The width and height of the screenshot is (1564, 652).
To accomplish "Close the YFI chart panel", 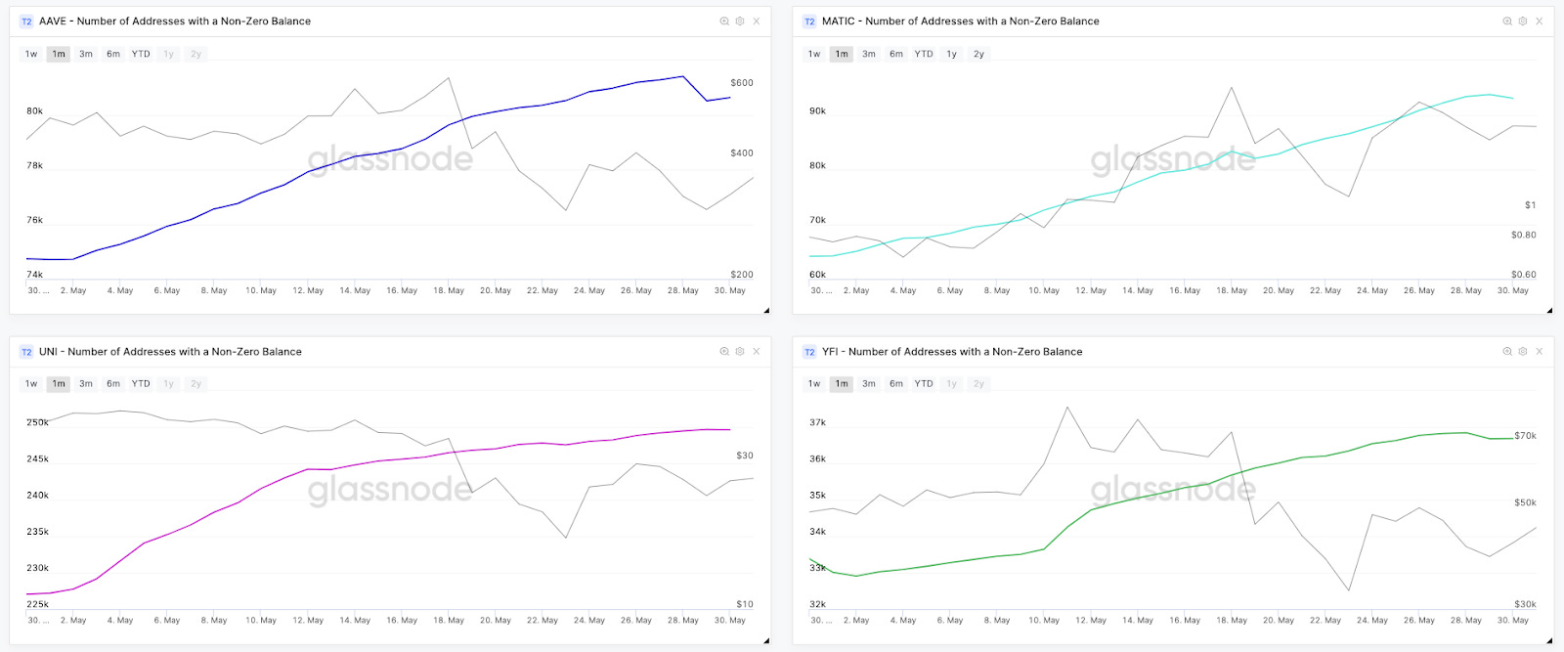I will pyautogui.click(x=1540, y=352).
